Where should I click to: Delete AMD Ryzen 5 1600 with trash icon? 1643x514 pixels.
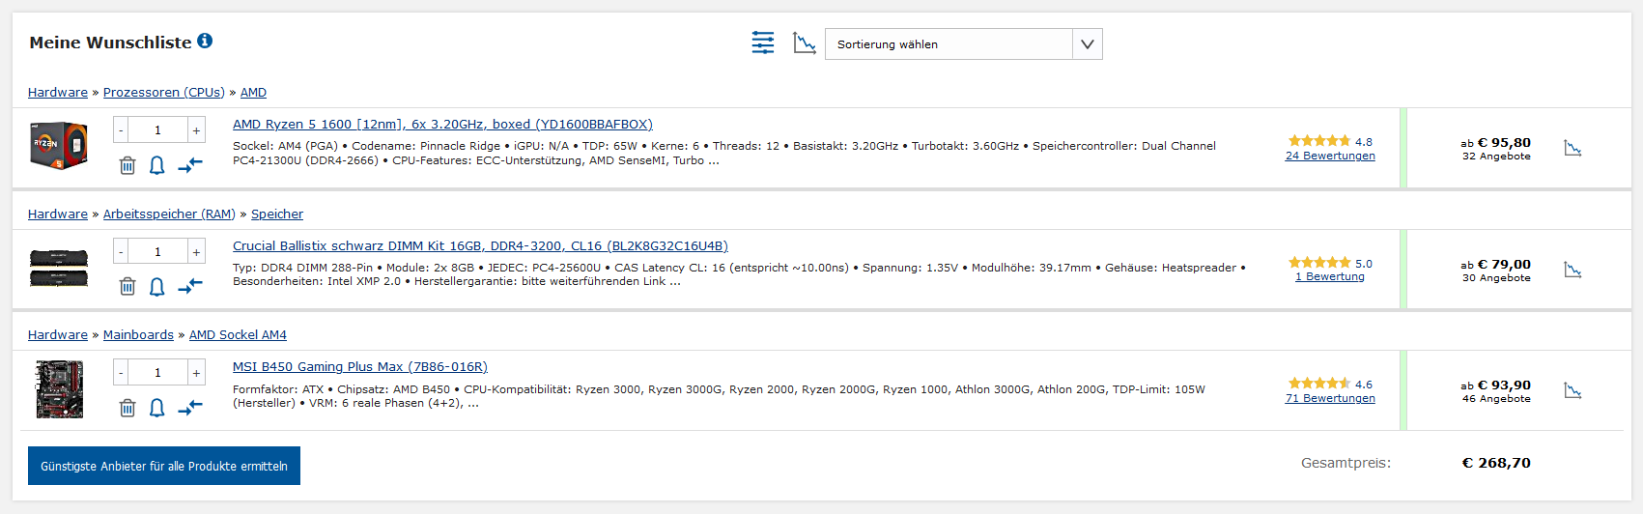tap(127, 165)
